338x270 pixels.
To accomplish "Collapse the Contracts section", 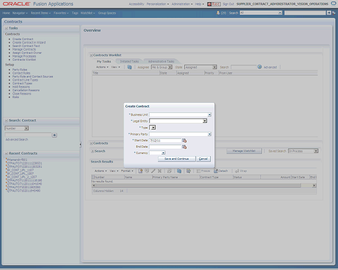I will 91,143.
